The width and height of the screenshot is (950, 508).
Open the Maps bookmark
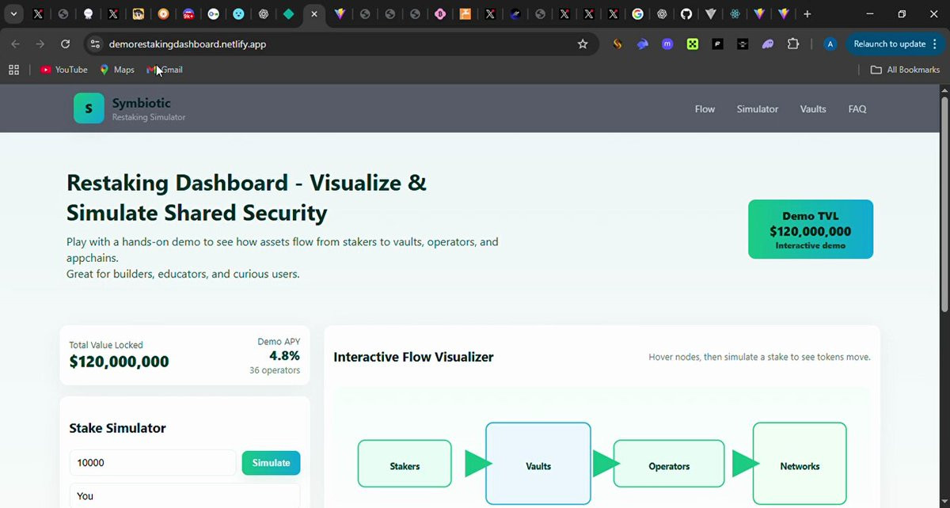coord(117,70)
